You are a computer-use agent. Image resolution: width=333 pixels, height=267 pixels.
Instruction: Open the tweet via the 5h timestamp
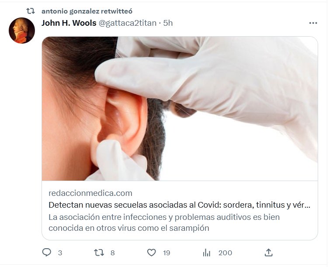(x=168, y=23)
